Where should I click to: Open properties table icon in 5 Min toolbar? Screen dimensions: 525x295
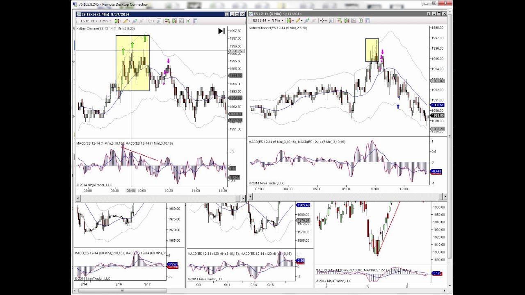pos(367,20)
